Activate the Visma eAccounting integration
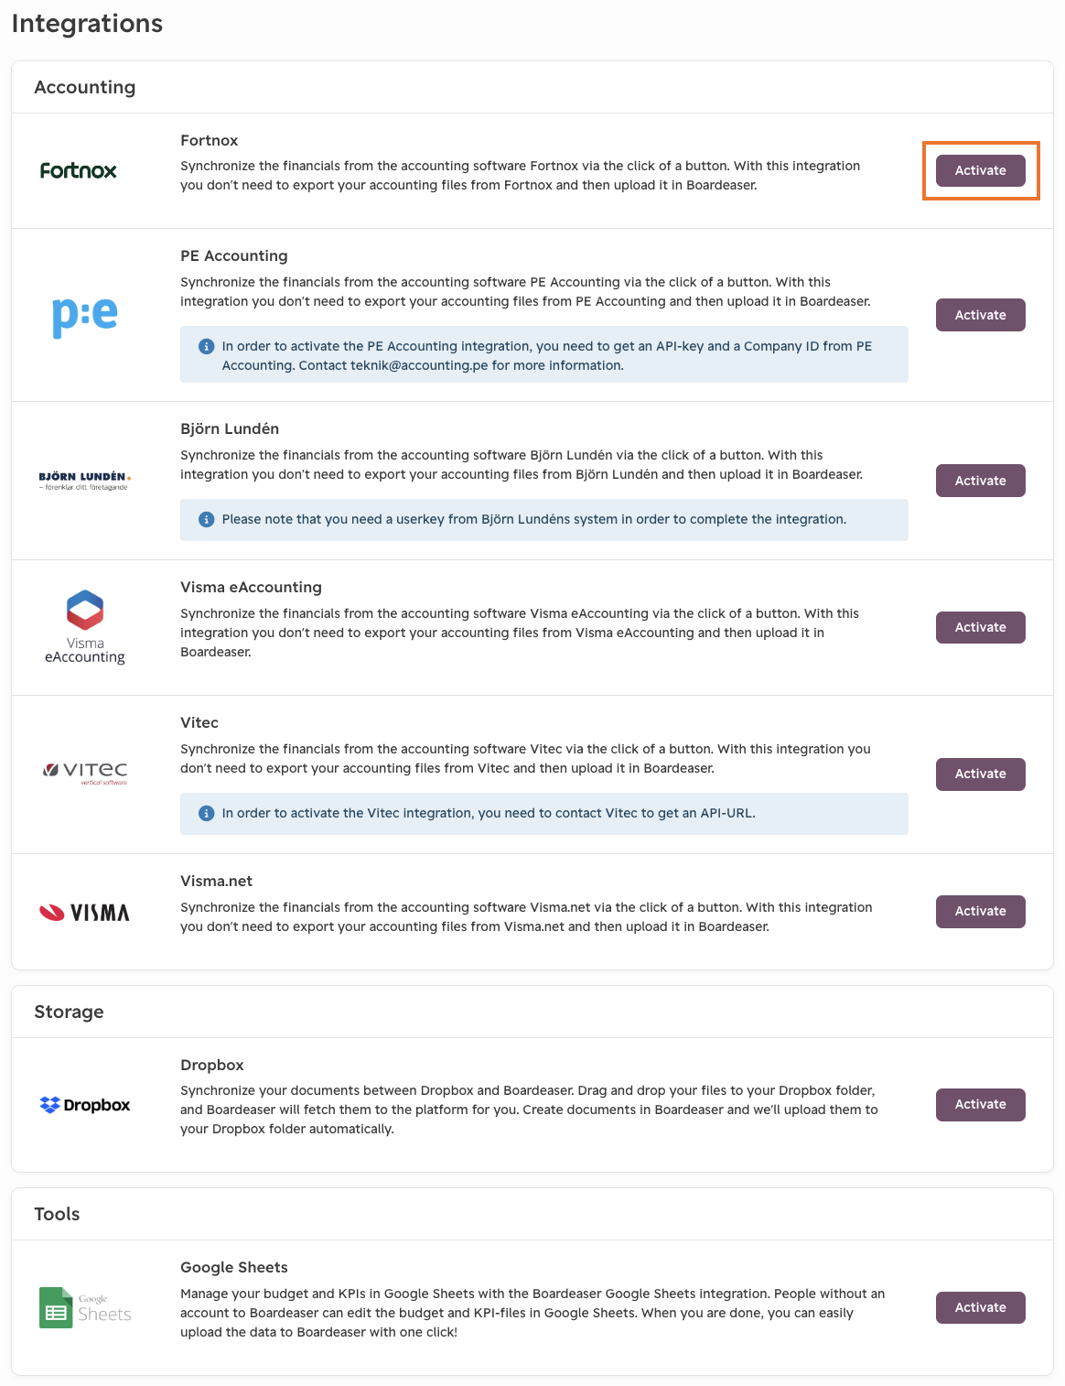This screenshot has height=1386, width=1065. point(981,627)
